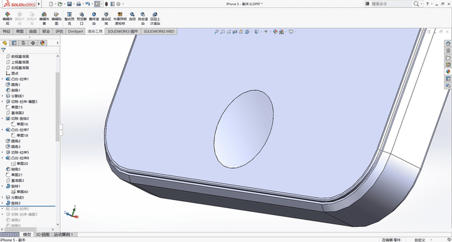Click the feature tree vertical scrollbar
Viewport: 452px width, 242px height.
(57, 107)
